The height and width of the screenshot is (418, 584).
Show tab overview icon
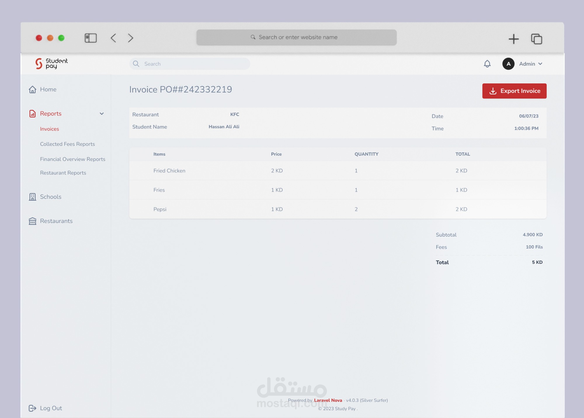[536, 39]
